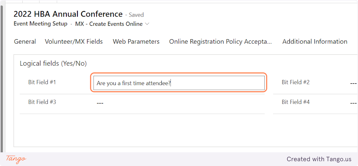This screenshot has height=166, width=358.
Task: Click the Saved status indicator
Action: (136, 15)
